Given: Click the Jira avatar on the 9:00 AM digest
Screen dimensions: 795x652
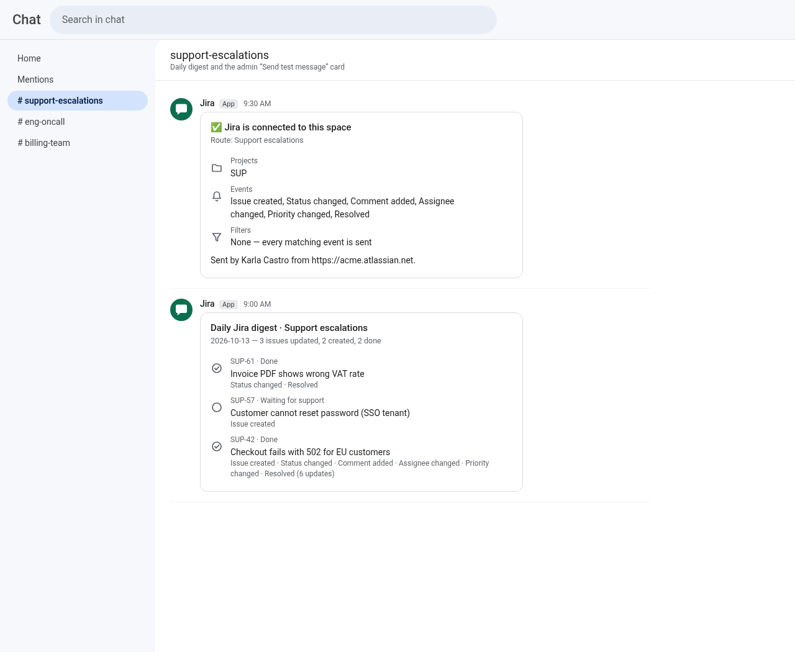Looking at the screenshot, I should click(181, 310).
